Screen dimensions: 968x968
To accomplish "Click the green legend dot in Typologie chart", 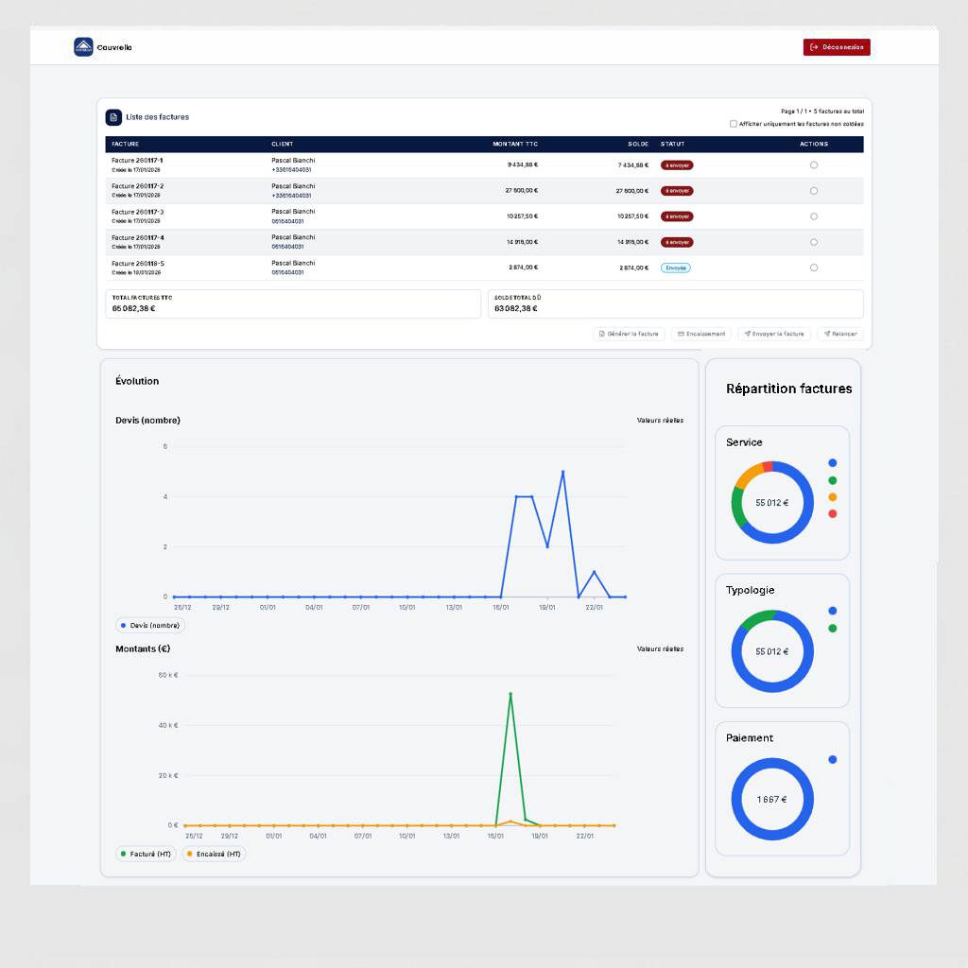I will coord(833,628).
